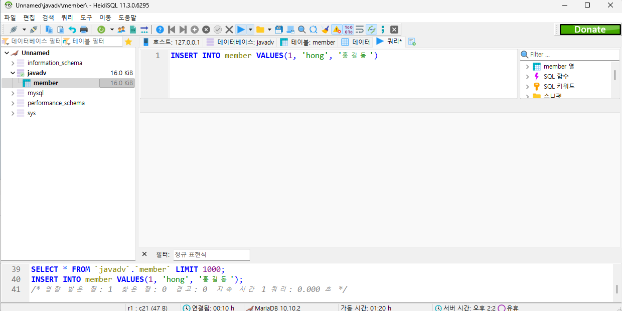This screenshot has height=311, width=622.
Task: Open the run query dropdown arrow
Action: coord(250,30)
